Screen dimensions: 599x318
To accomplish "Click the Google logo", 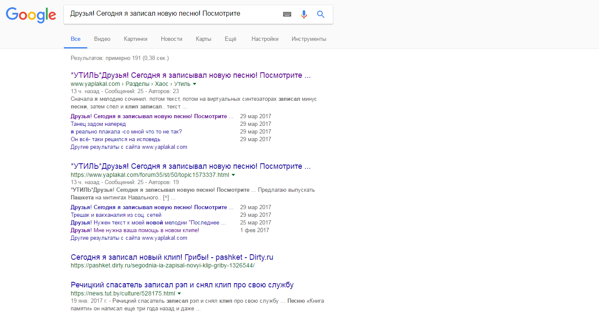I will tap(31, 15).
